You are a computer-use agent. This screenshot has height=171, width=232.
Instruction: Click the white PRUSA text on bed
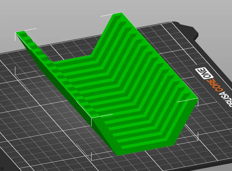pyautogui.click(x=226, y=99)
